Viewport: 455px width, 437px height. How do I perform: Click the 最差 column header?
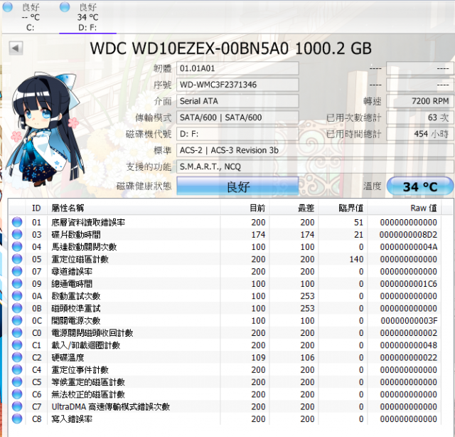[x=294, y=208]
